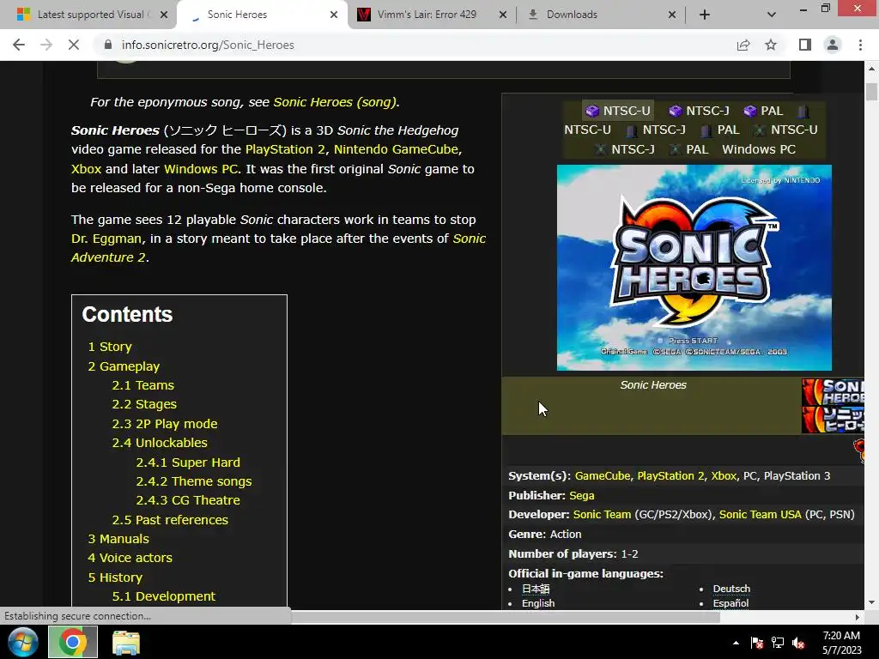Jump to 2.3 2P Play mode
Image resolution: width=879 pixels, height=659 pixels.
[x=165, y=424]
